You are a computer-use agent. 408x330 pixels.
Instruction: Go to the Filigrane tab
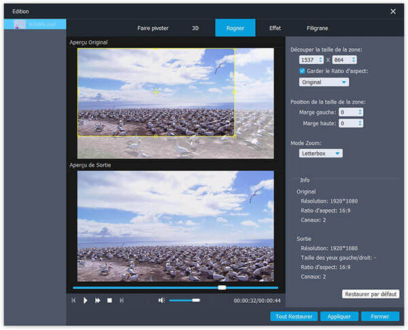click(x=317, y=28)
